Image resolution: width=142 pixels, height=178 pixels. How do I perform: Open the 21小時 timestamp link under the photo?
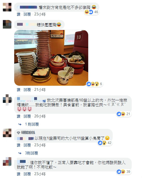(40, 90)
